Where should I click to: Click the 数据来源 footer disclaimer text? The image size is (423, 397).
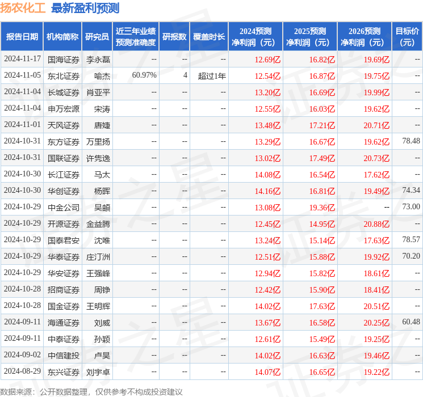click(x=91, y=391)
